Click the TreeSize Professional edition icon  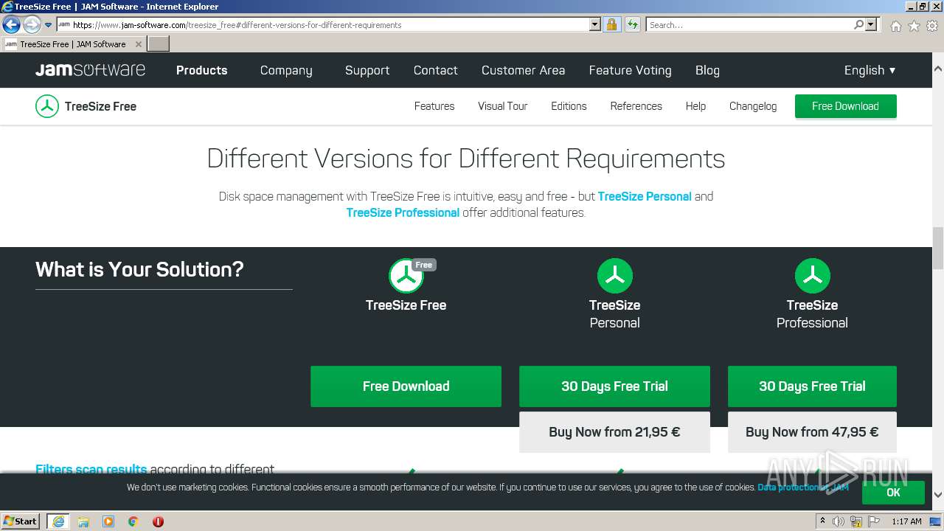[812, 276]
